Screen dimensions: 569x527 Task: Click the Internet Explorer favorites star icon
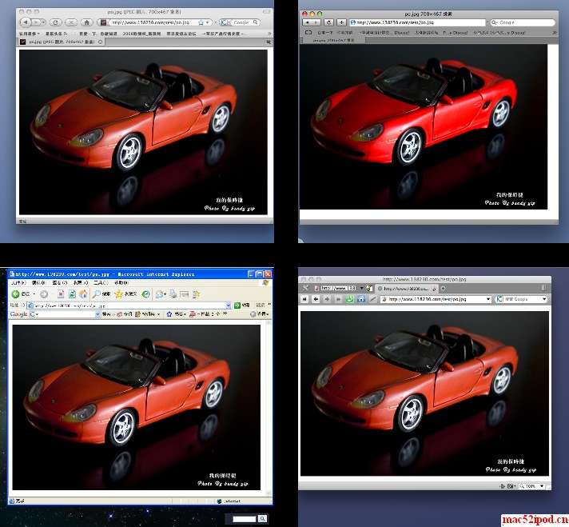pyautogui.click(x=118, y=293)
